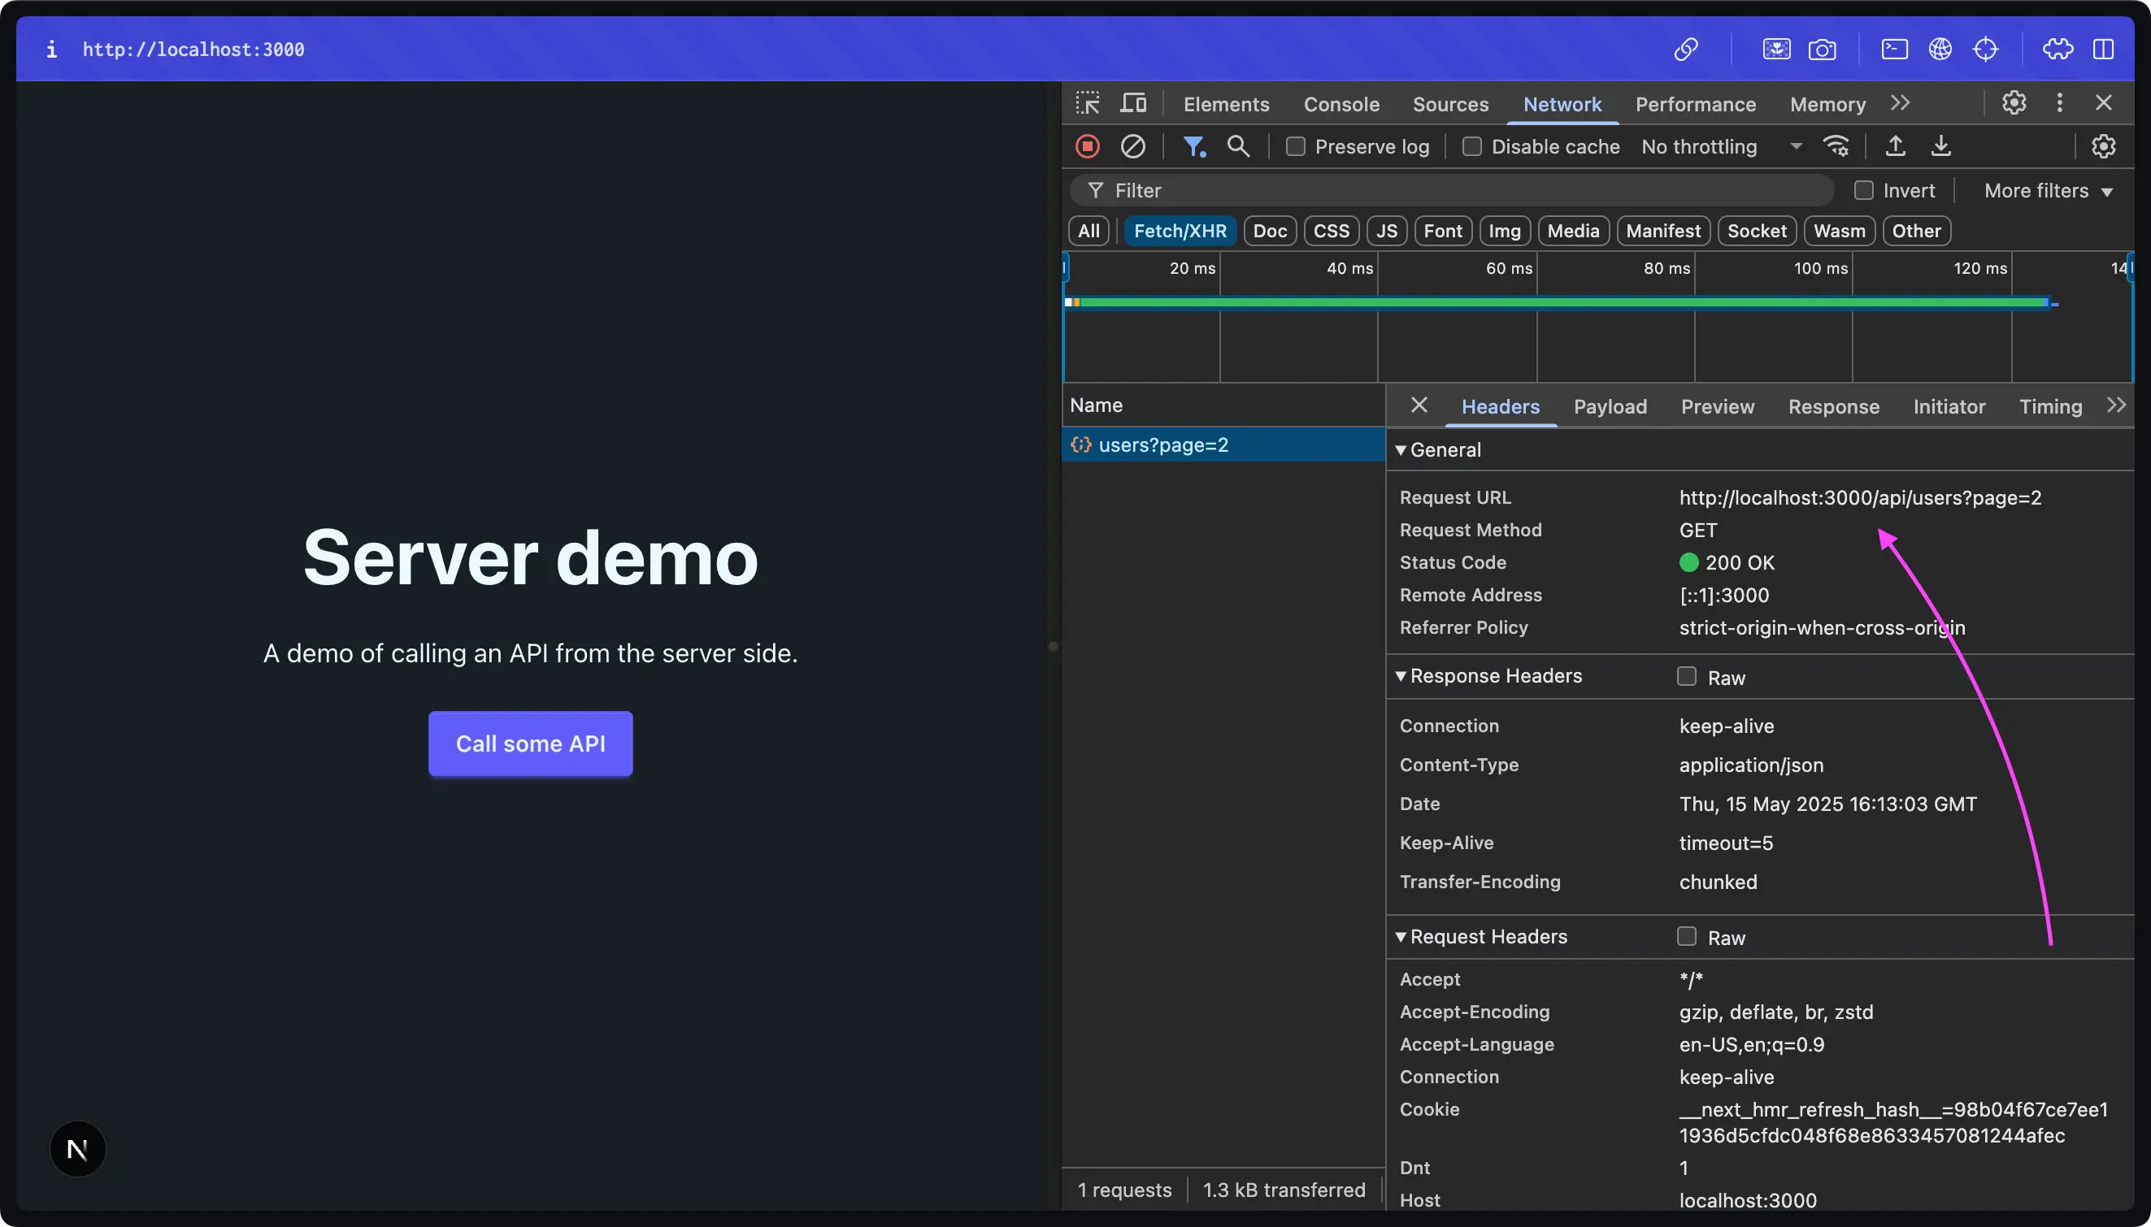The width and height of the screenshot is (2151, 1227).
Task: Click the green request bar in the timeline
Action: click(1563, 301)
